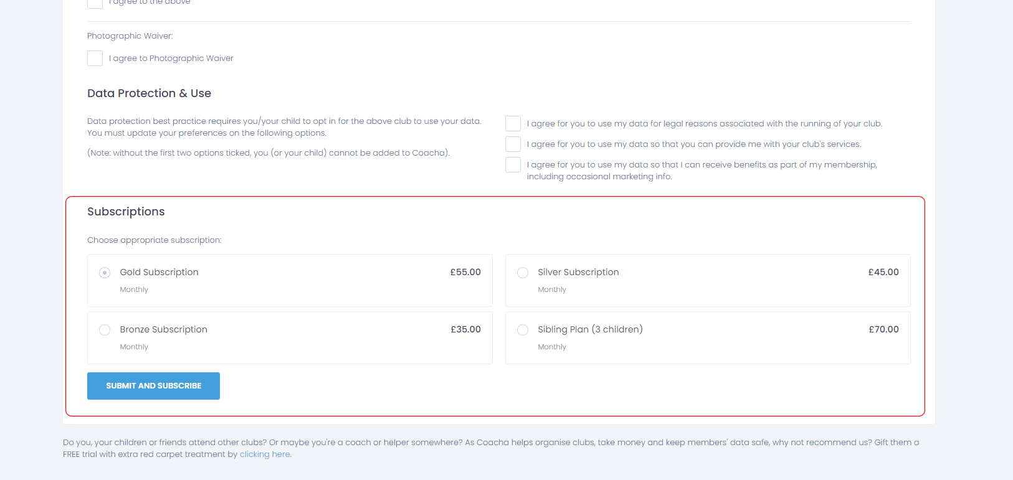Screen dimensions: 1013x480
Task: Click the £55.00 Gold price
Action: pyautogui.click(x=465, y=272)
